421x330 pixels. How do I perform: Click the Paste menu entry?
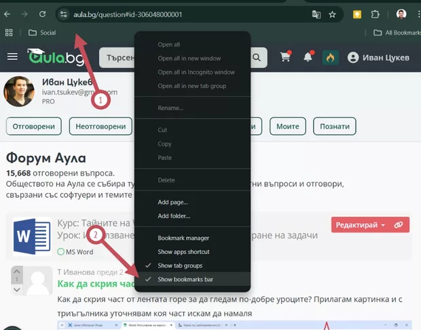pyautogui.click(x=192, y=157)
